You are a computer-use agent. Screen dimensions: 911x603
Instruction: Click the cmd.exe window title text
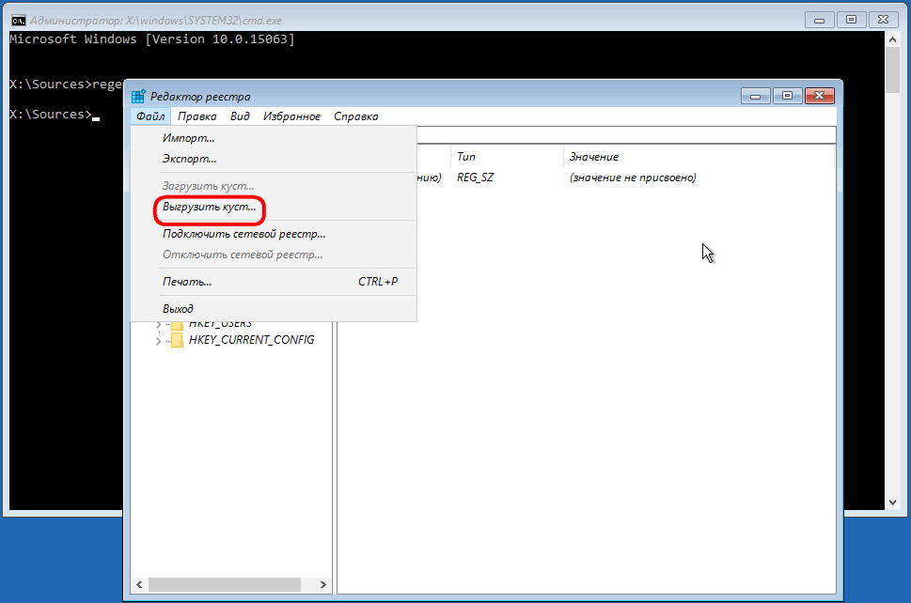156,21
